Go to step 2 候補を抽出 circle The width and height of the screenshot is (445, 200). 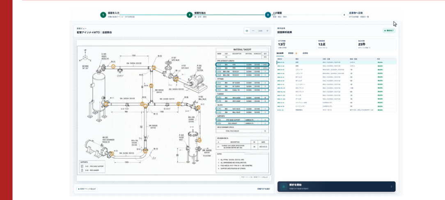[190, 15]
